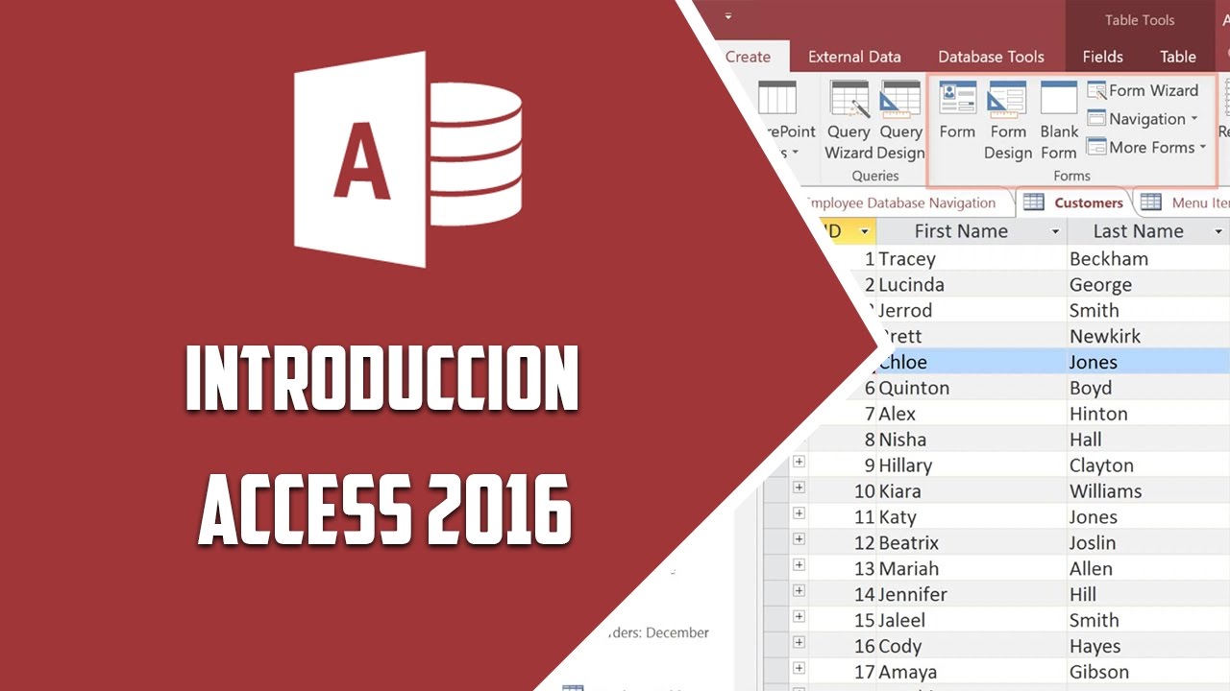Image resolution: width=1230 pixels, height=691 pixels.
Task: Switch to the Menu Items document tab
Action: click(1185, 203)
